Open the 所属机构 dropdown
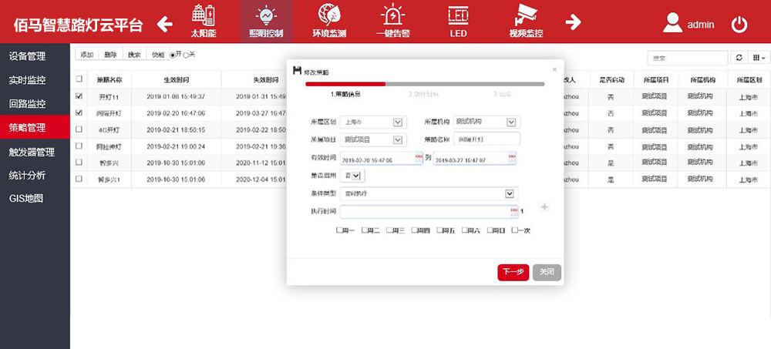The width and height of the screenshot is (771, 349). [x=487, y=122]
